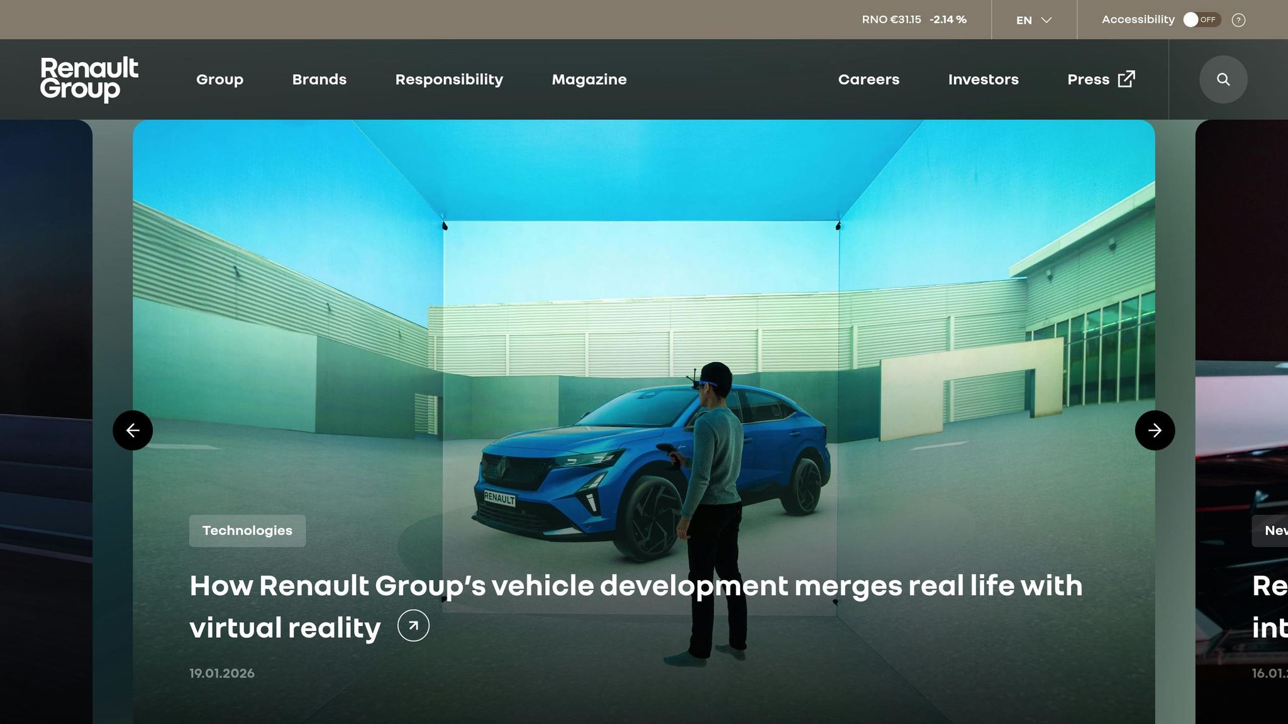Select the Magazine menu item

coord(589,79)
